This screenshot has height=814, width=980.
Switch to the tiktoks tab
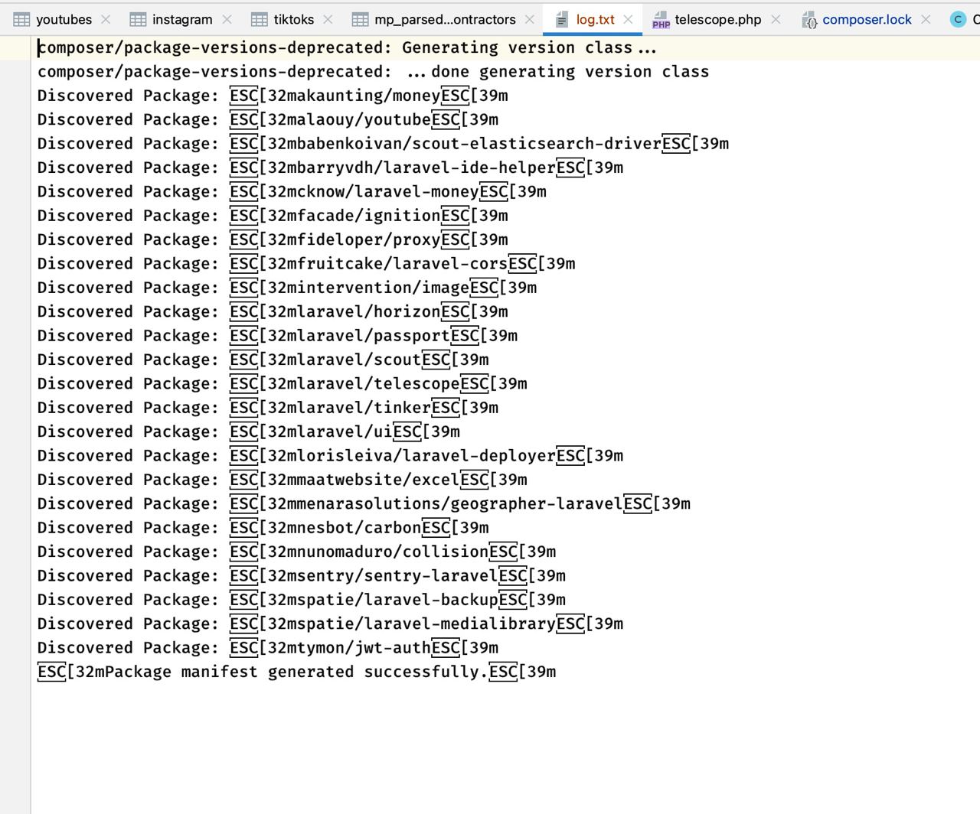click(293, 19)
